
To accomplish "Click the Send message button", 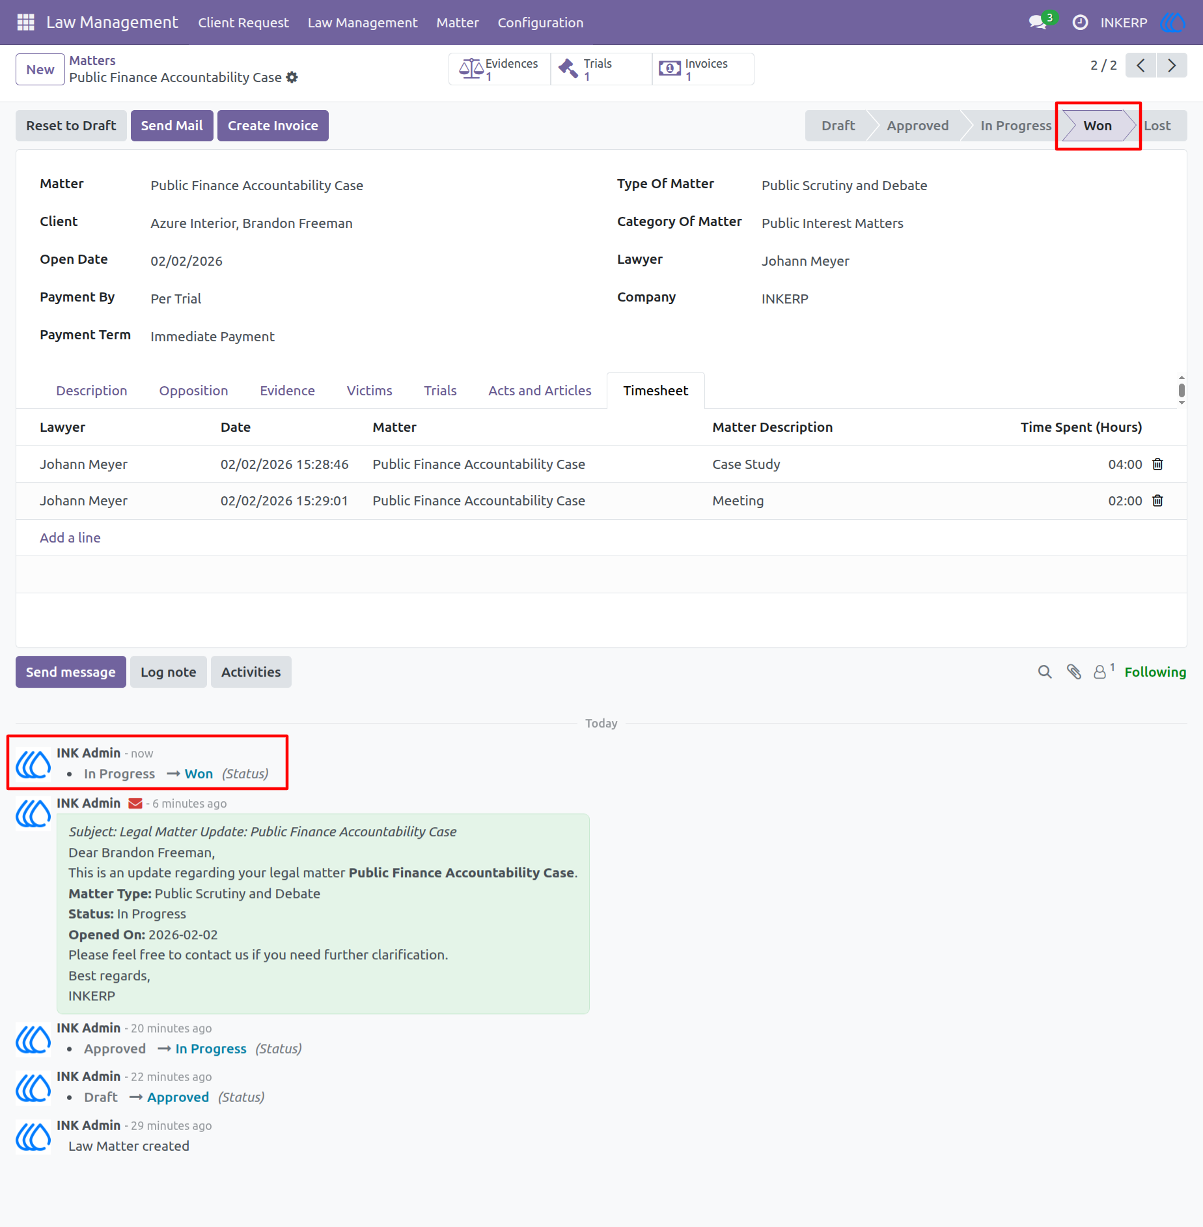I will coord(71,671).
